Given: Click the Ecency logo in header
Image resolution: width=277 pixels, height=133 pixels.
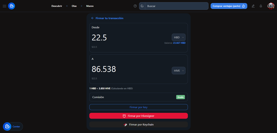Looking at the screenshot, I should (12, 6).
